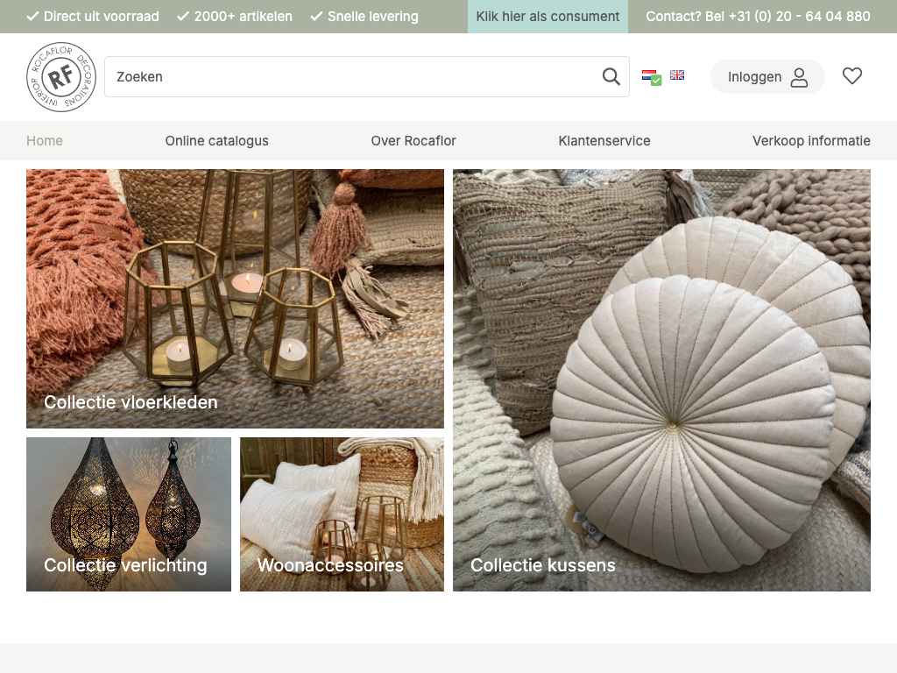
Task: Select the Home navigation item
Action: click(45, 140)
